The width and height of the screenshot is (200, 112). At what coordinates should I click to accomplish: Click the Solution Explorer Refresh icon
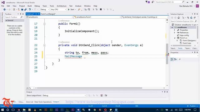point(191,18)
